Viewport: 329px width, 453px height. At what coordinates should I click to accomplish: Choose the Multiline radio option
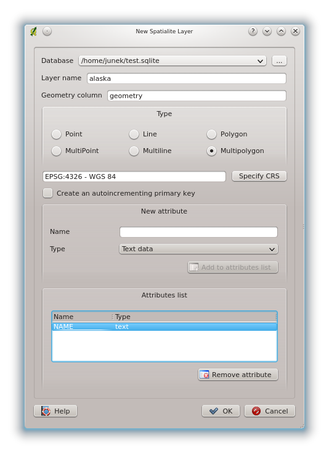pos(134,151)
